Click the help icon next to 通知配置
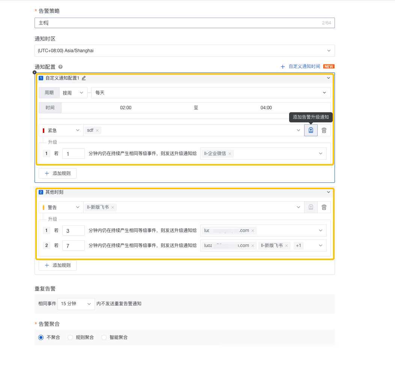Screen dimensions: 395x372 click(x=60, y=67)
